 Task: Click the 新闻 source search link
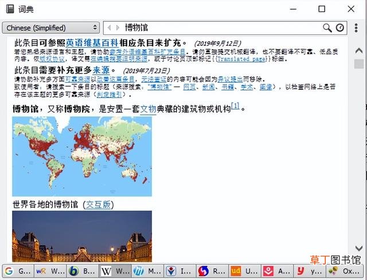208,87
